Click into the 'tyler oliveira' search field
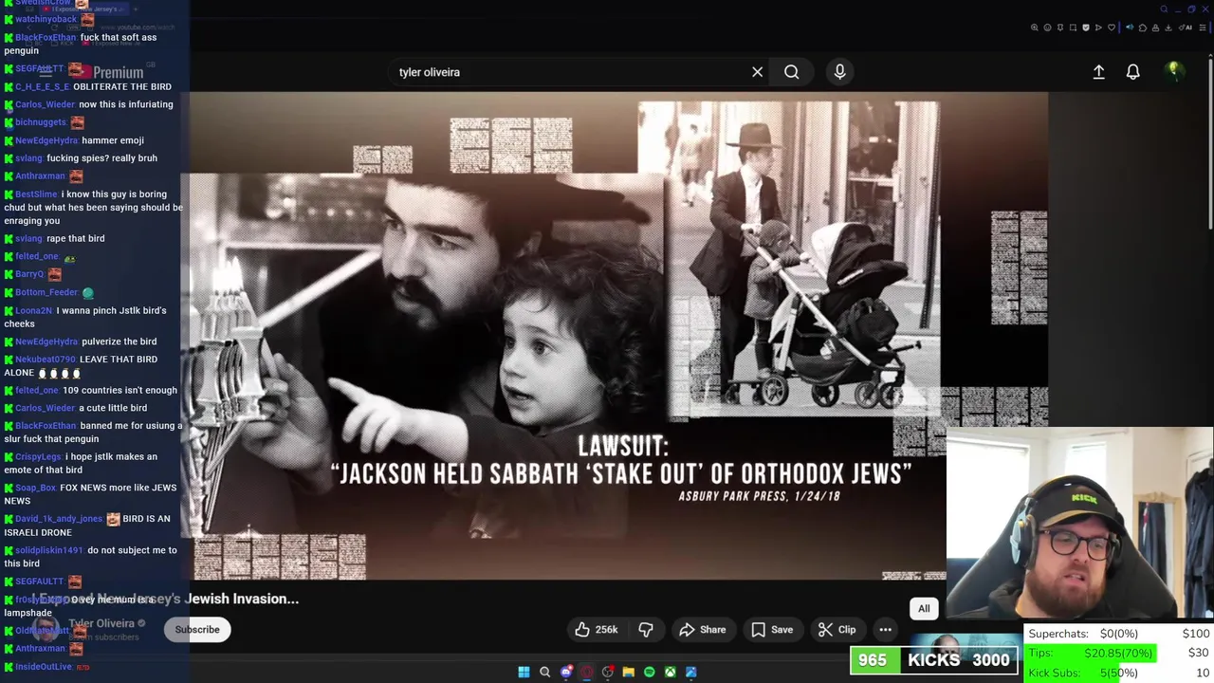 pos(569,72)
